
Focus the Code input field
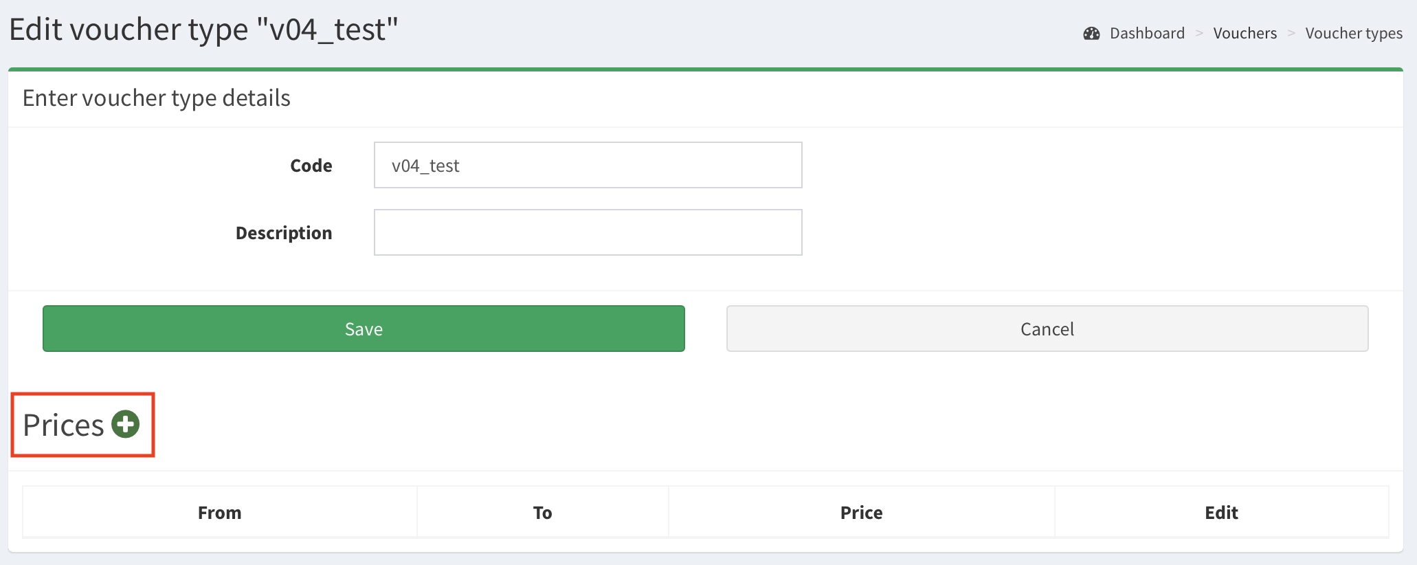click(x=588, y=165)
